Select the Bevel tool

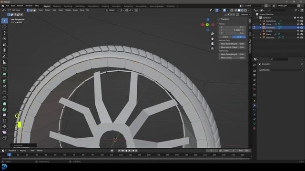click(4, 86)
